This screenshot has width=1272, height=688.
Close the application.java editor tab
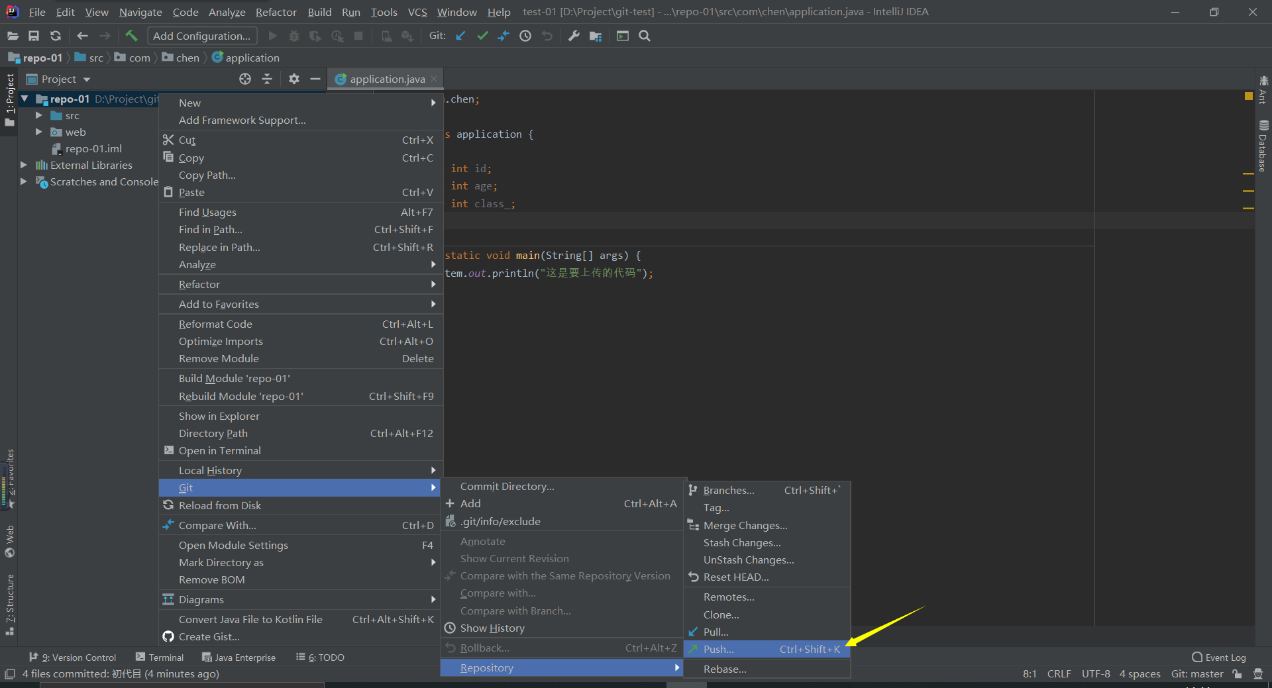coord(434,79)
